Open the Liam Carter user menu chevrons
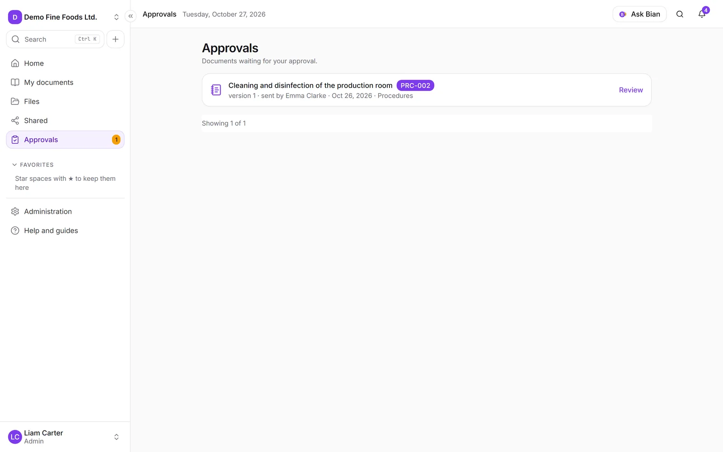 (x=116, y=437)
